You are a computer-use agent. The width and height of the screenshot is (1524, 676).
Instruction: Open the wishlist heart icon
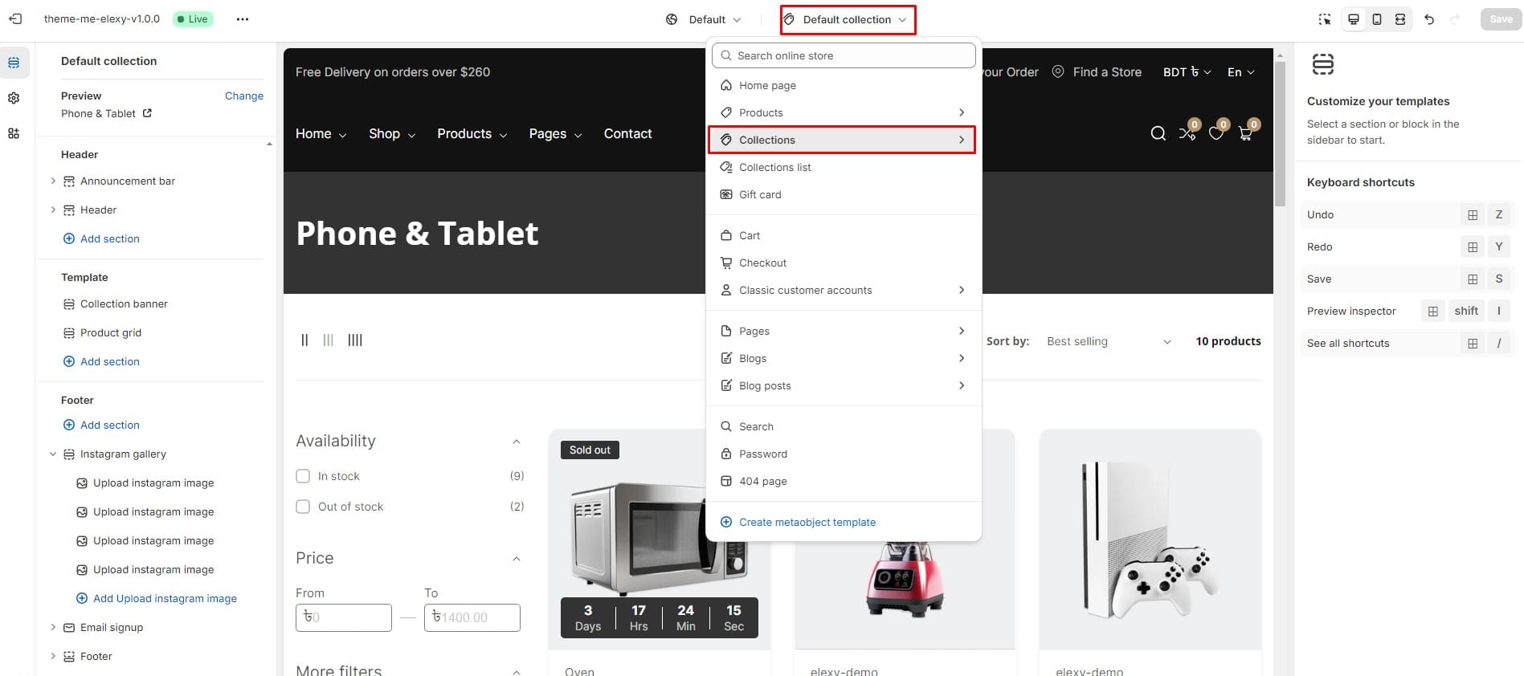1216,133
